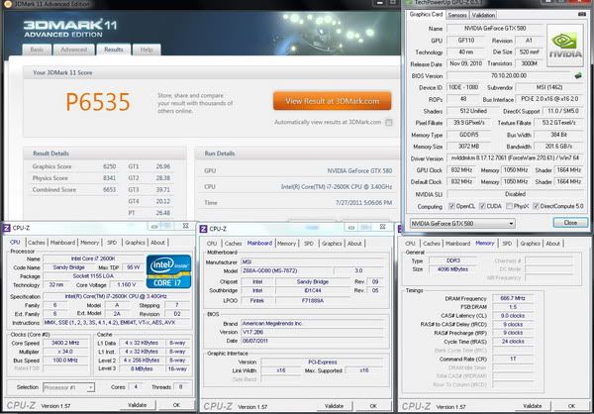Click the Close button in GPU-Z
The image size is (594, 414).
570,223
